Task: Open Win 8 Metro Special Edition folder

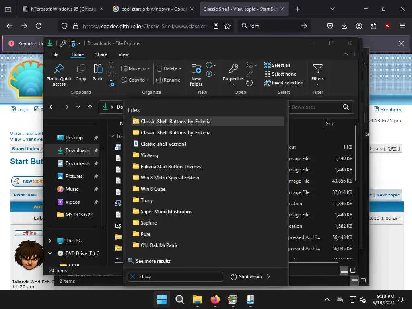Action: (208, 178)
